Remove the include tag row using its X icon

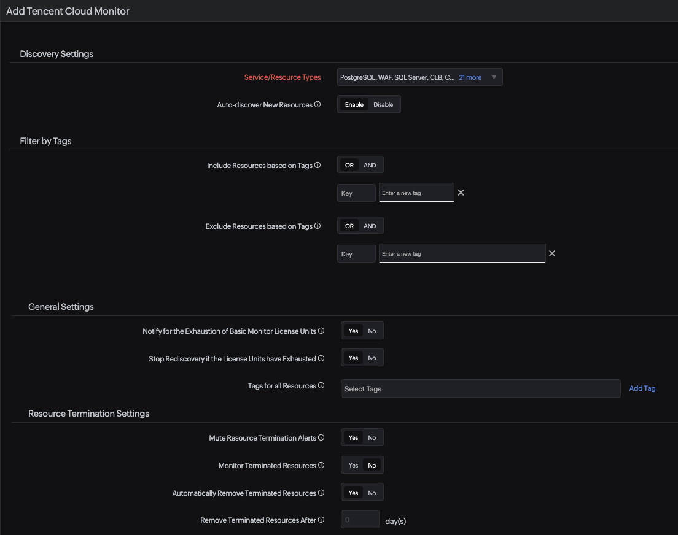pyautogui.click(x=461, y=192)
